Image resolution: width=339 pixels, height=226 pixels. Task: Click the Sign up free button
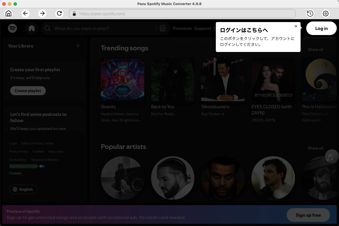[x=308, y=215]
